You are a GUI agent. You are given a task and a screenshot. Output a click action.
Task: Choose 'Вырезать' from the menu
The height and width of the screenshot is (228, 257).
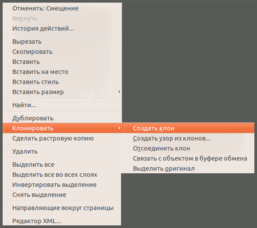(62, 42)
